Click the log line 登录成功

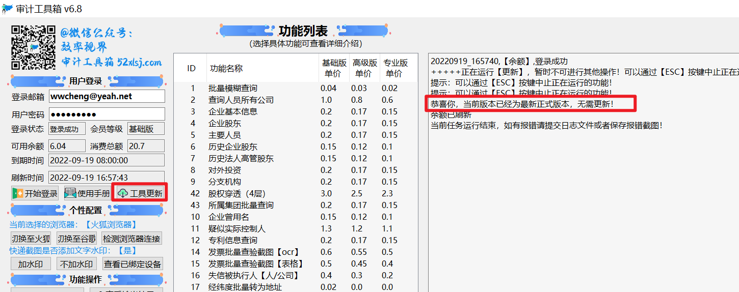[x=499, y=61]
